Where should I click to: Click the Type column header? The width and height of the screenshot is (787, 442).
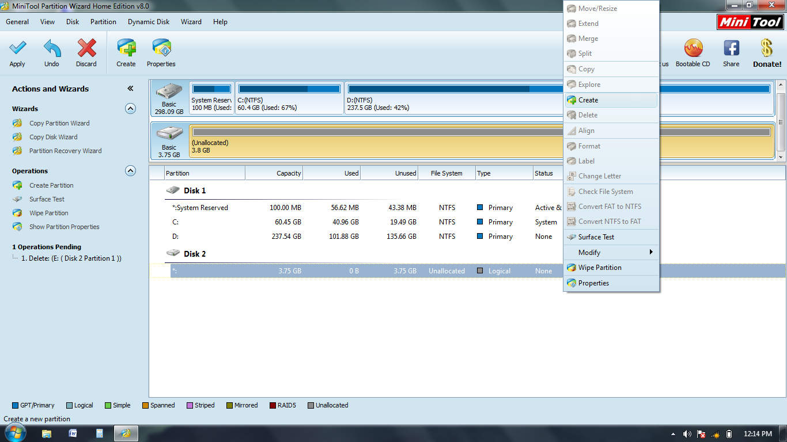point(504,173)
